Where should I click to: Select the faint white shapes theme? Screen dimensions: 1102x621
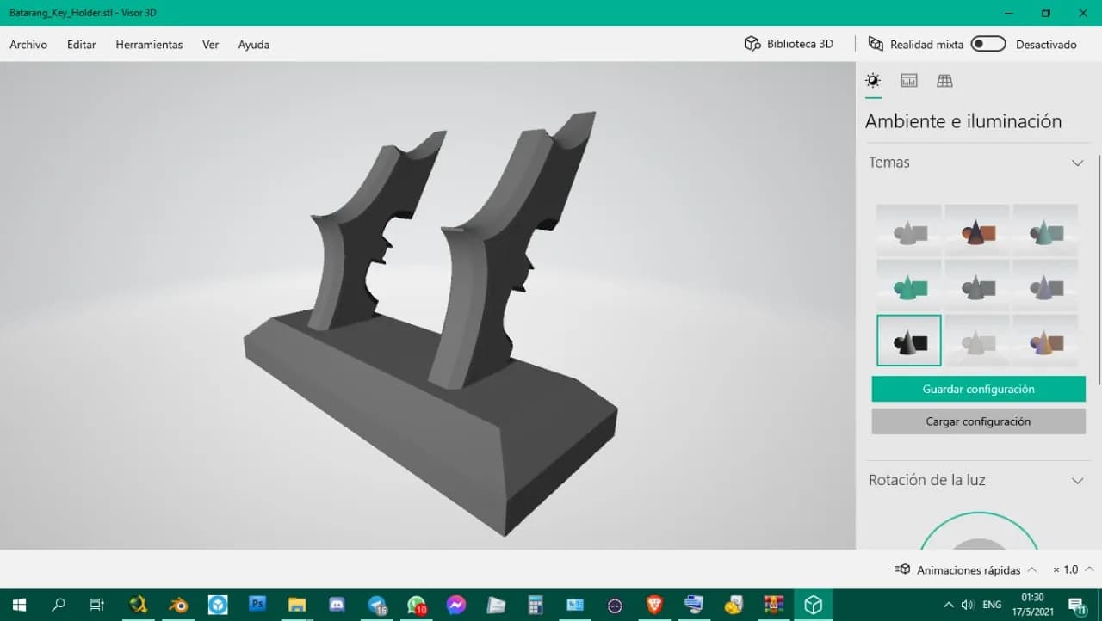(x=977, y=341)
